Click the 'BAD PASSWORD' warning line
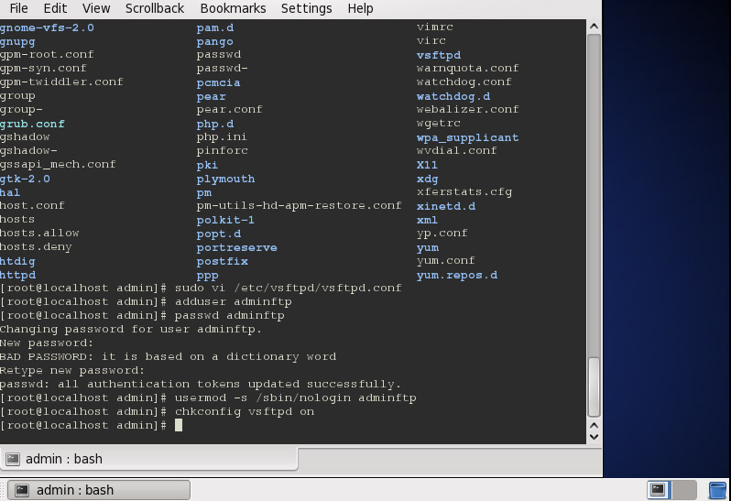 pos(168,356)
